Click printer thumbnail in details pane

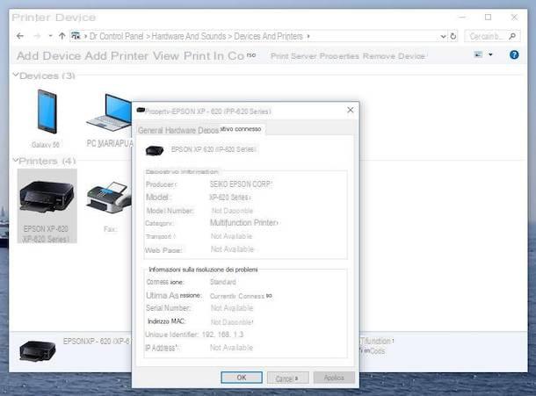point(38,351)
